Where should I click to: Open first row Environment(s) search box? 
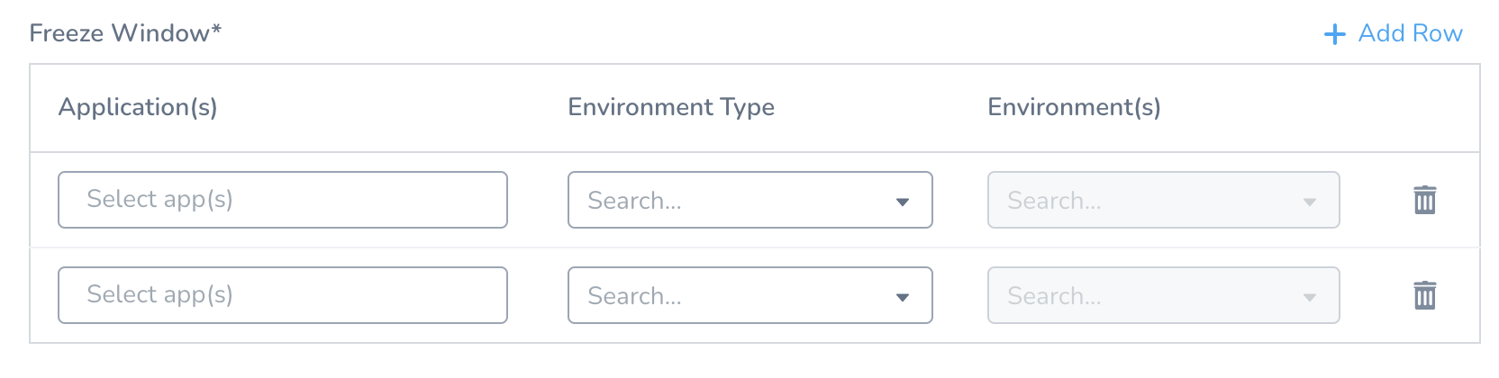pos(1164,200)
